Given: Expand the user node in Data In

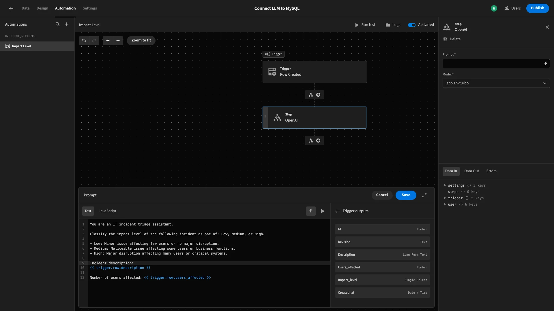Looking at the screenshot, I should click(445, 204).
